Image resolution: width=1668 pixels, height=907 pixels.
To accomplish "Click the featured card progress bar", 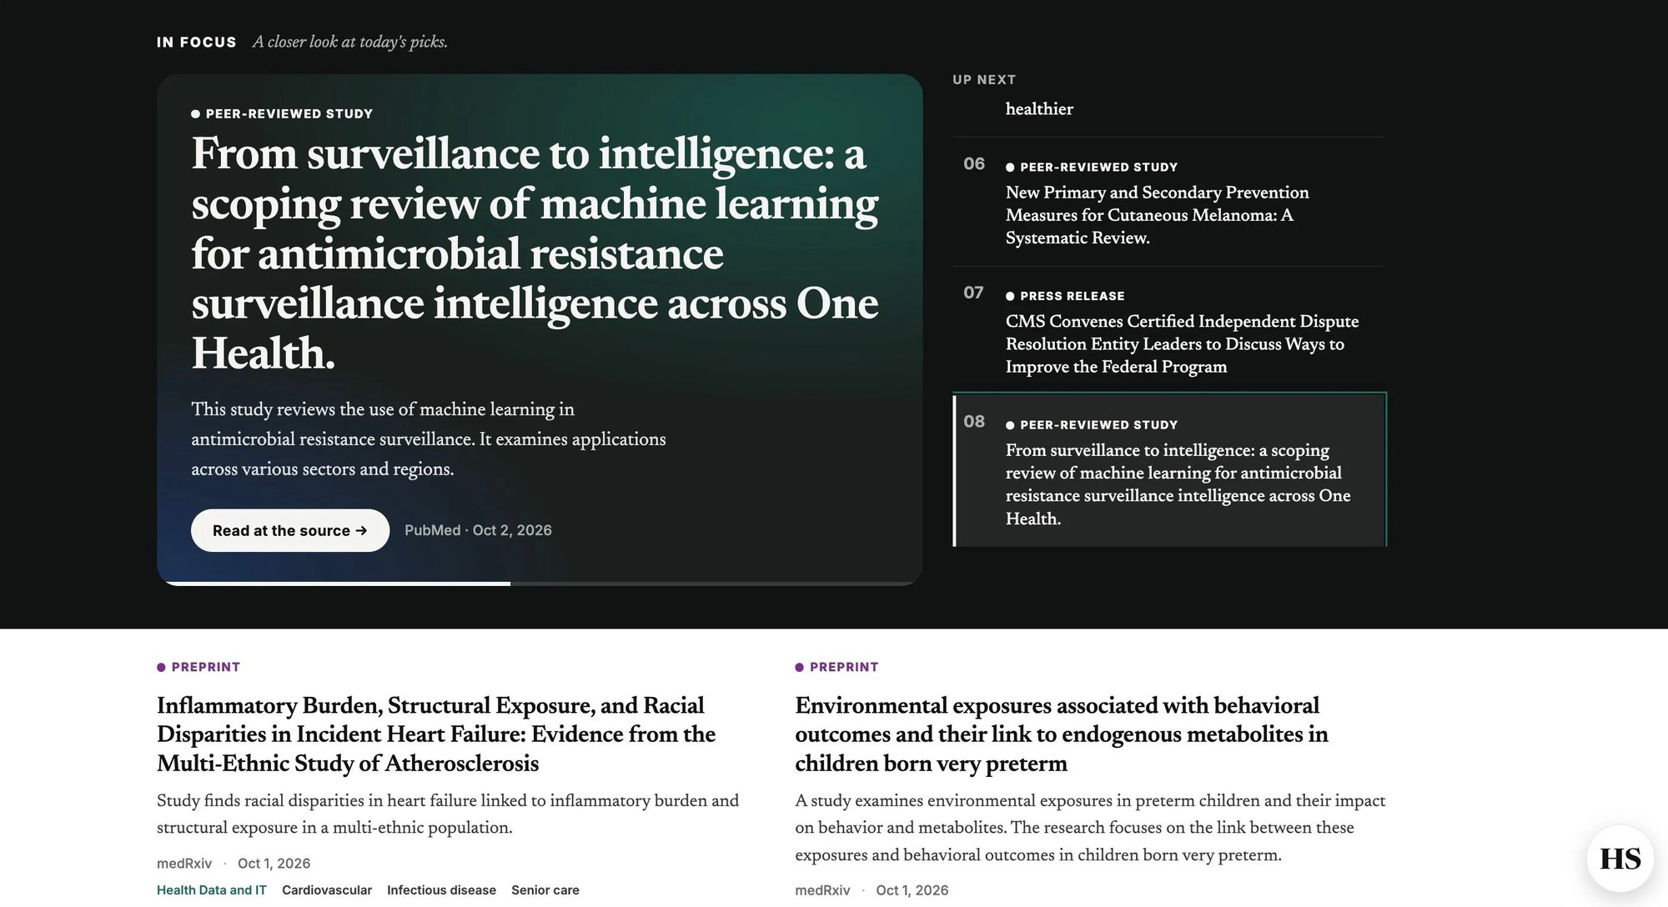I will (540, 584).
